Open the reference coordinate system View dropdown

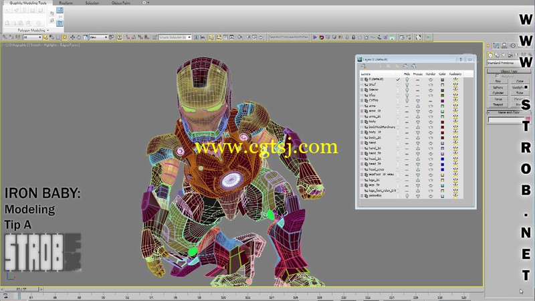click(x=98, y=37)
